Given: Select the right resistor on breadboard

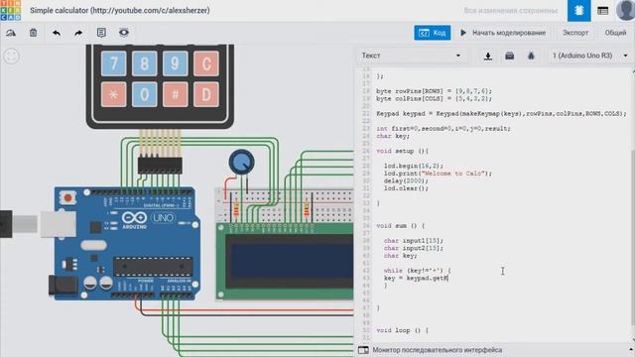Looking at the screenshot, I should coord(307,209).
